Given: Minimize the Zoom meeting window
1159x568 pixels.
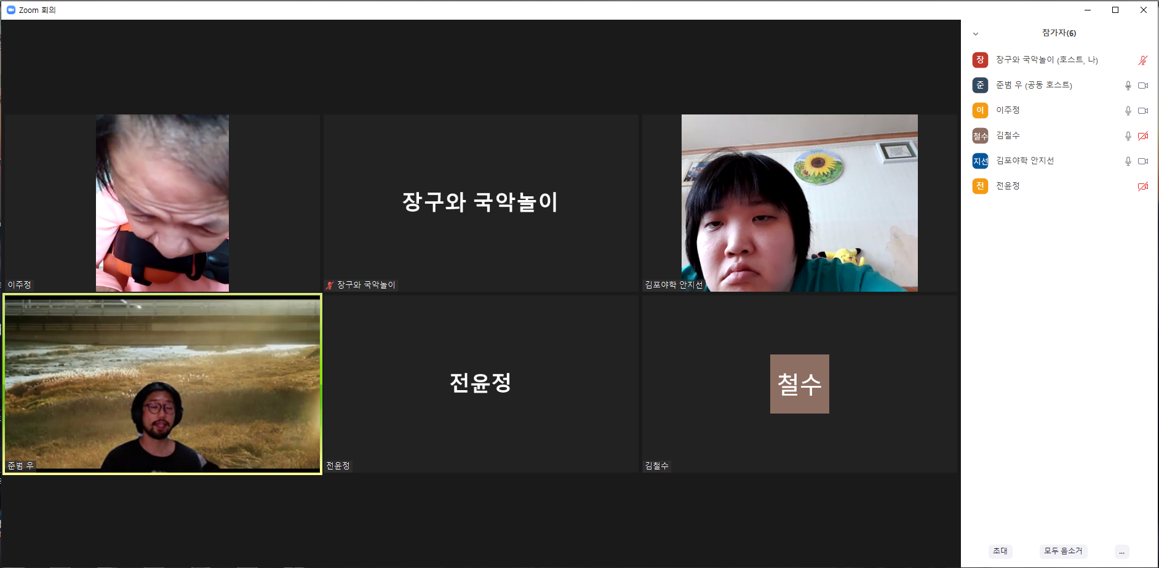Looking at the screenshot, I should click(x=1088, y=10).
